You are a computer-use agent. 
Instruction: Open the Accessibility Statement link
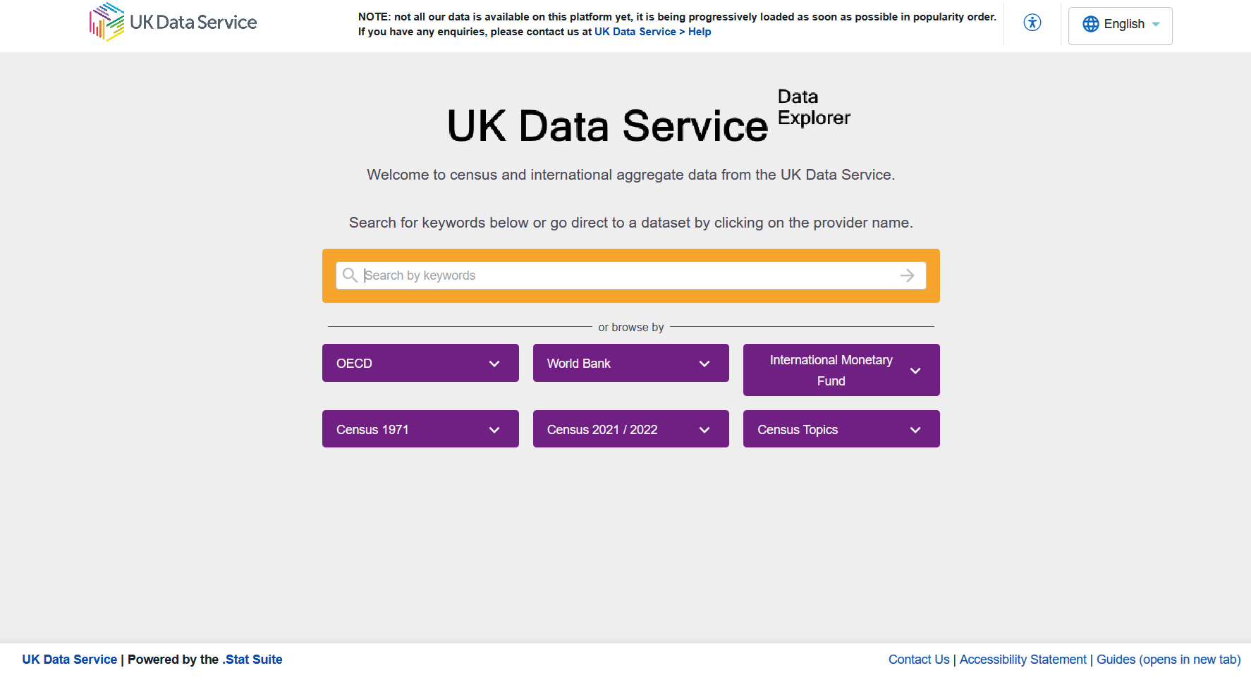(1023, 660)
